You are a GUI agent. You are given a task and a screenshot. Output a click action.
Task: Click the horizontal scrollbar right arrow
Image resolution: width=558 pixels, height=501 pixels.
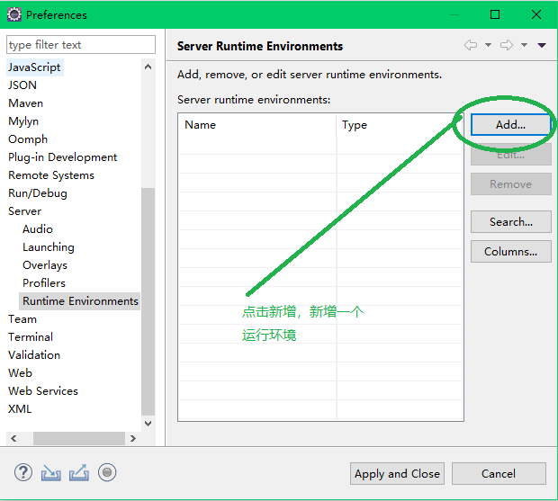tap(133, 438)
